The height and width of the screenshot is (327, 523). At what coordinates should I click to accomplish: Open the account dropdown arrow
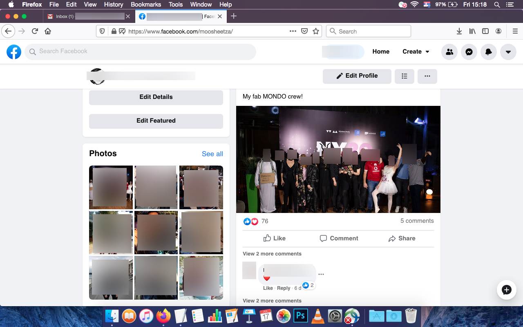pyautogui.click(x=508, y=52)
